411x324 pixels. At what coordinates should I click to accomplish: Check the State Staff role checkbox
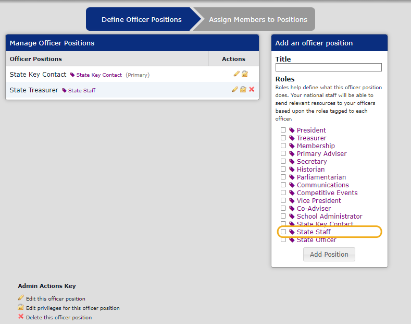coord(283,232)
